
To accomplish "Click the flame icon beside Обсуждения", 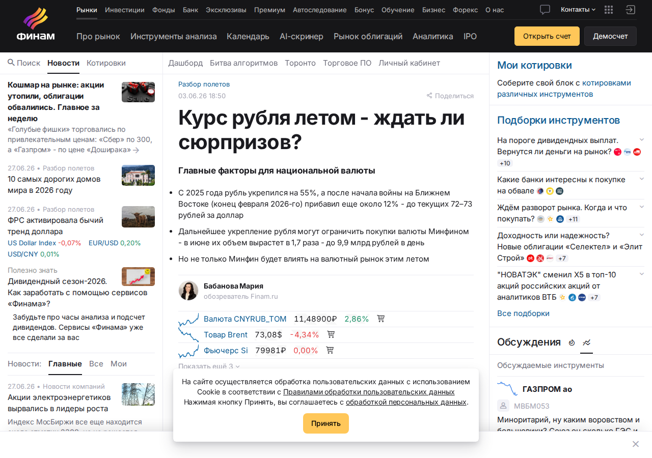I will (572, 342).
